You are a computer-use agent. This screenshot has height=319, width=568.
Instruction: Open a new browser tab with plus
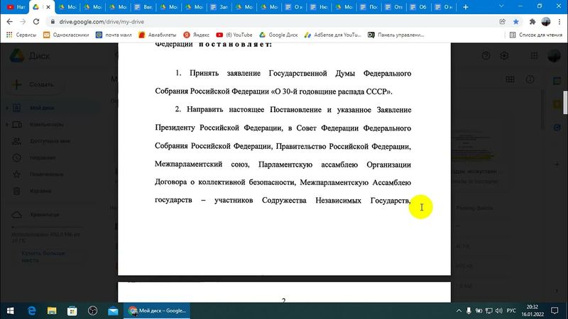click(466, 7)
